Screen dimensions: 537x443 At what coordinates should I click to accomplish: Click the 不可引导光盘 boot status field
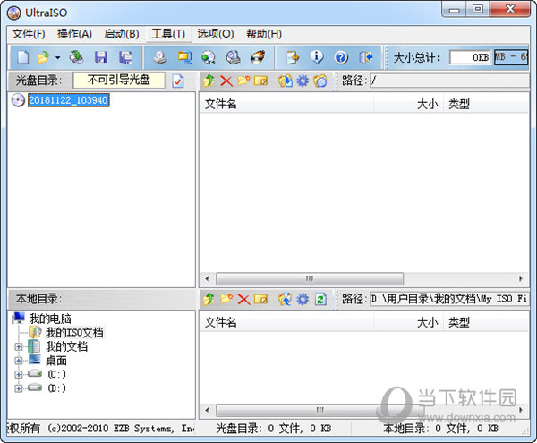point(119,81)
